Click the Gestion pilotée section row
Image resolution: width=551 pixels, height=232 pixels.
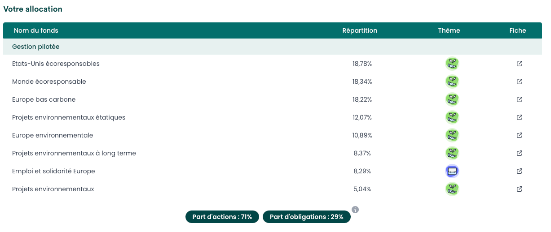coord(273,47)
